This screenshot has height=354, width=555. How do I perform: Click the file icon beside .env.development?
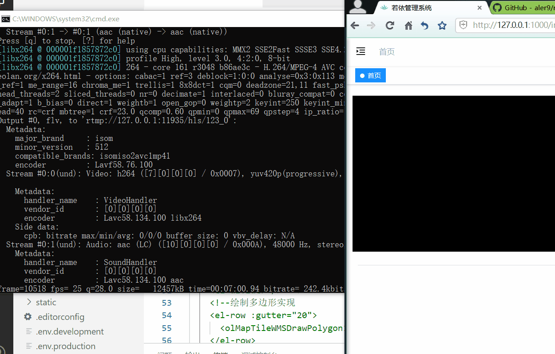pos(28,331)
